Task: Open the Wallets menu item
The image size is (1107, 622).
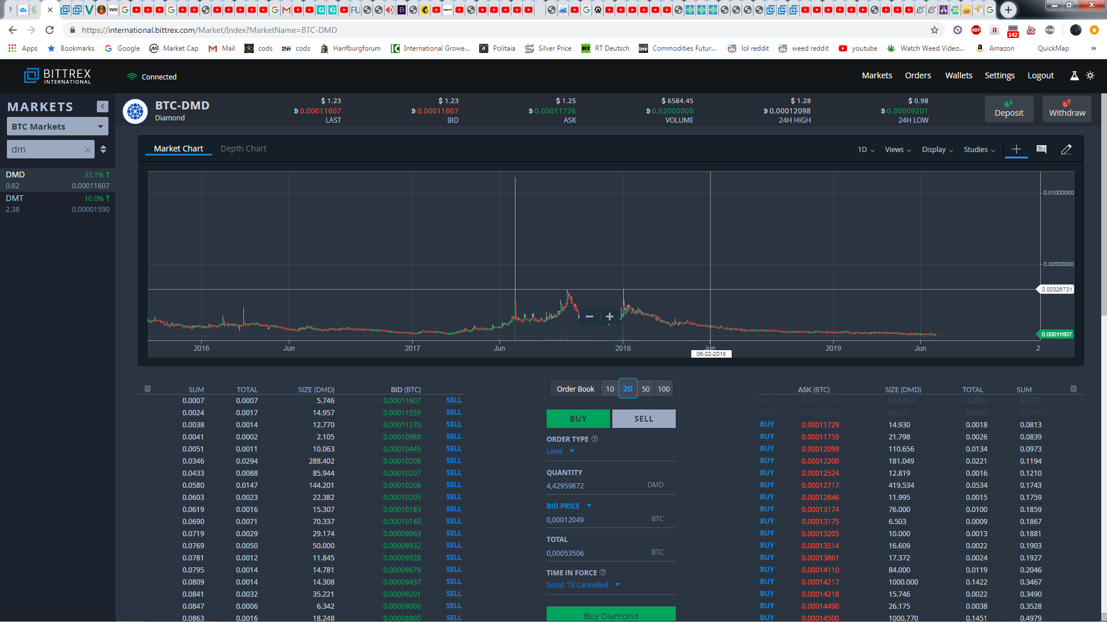Action: (958, 75)
